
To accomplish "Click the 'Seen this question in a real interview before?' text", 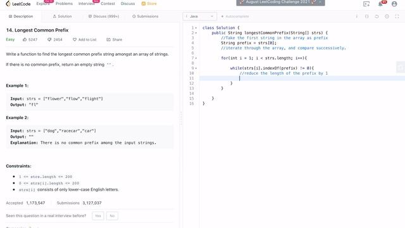I will coord(46,215).
